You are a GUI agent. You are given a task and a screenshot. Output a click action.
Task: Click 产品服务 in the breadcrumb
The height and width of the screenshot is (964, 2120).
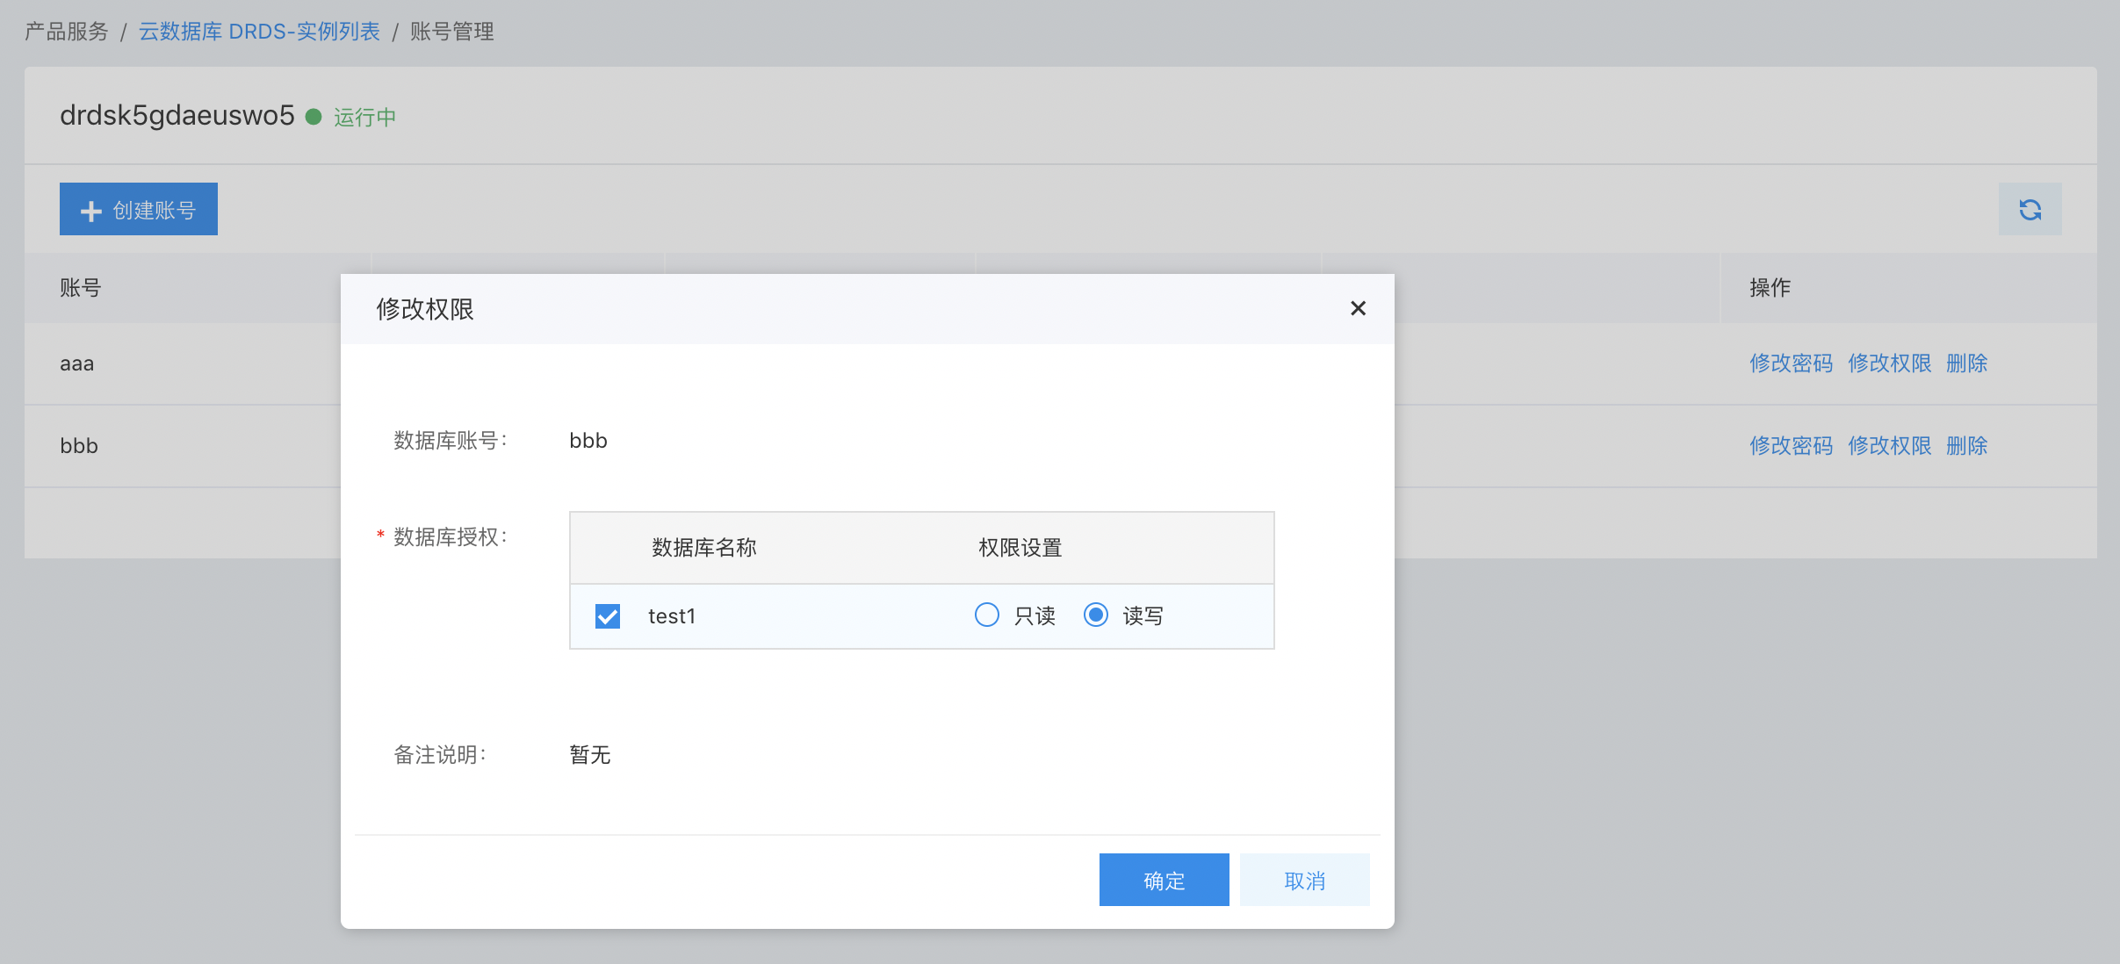[67, 32]
